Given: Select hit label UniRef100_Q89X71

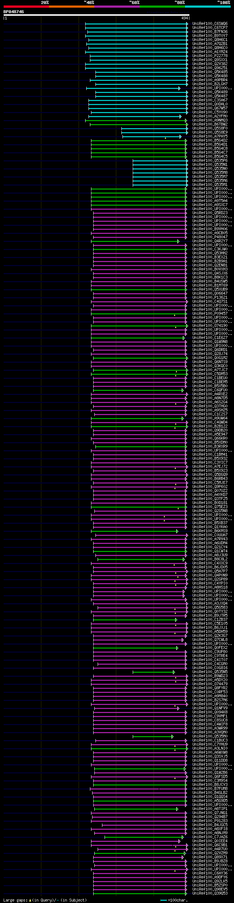Looking at the screenshot, I should [210, 857].
